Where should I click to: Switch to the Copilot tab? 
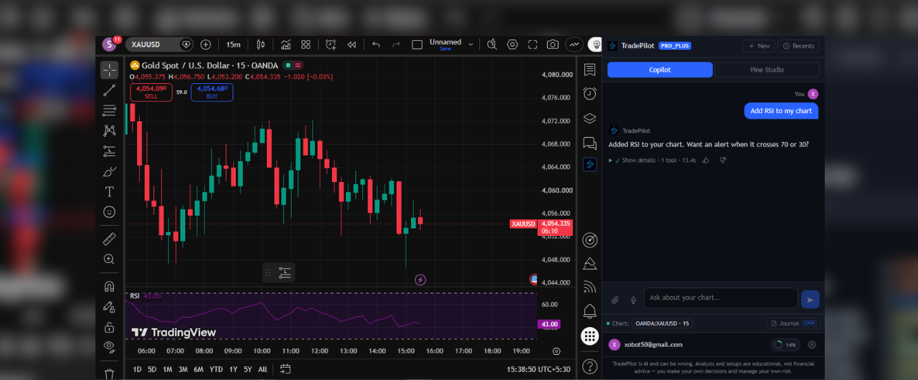[660, 70]
